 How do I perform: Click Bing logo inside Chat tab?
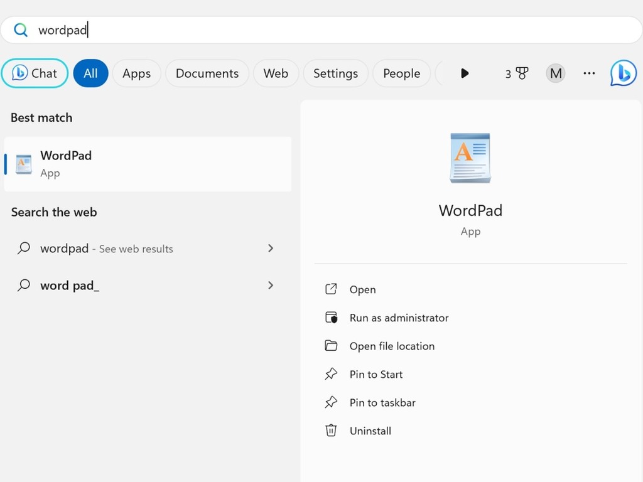click(x=19, y=73)
